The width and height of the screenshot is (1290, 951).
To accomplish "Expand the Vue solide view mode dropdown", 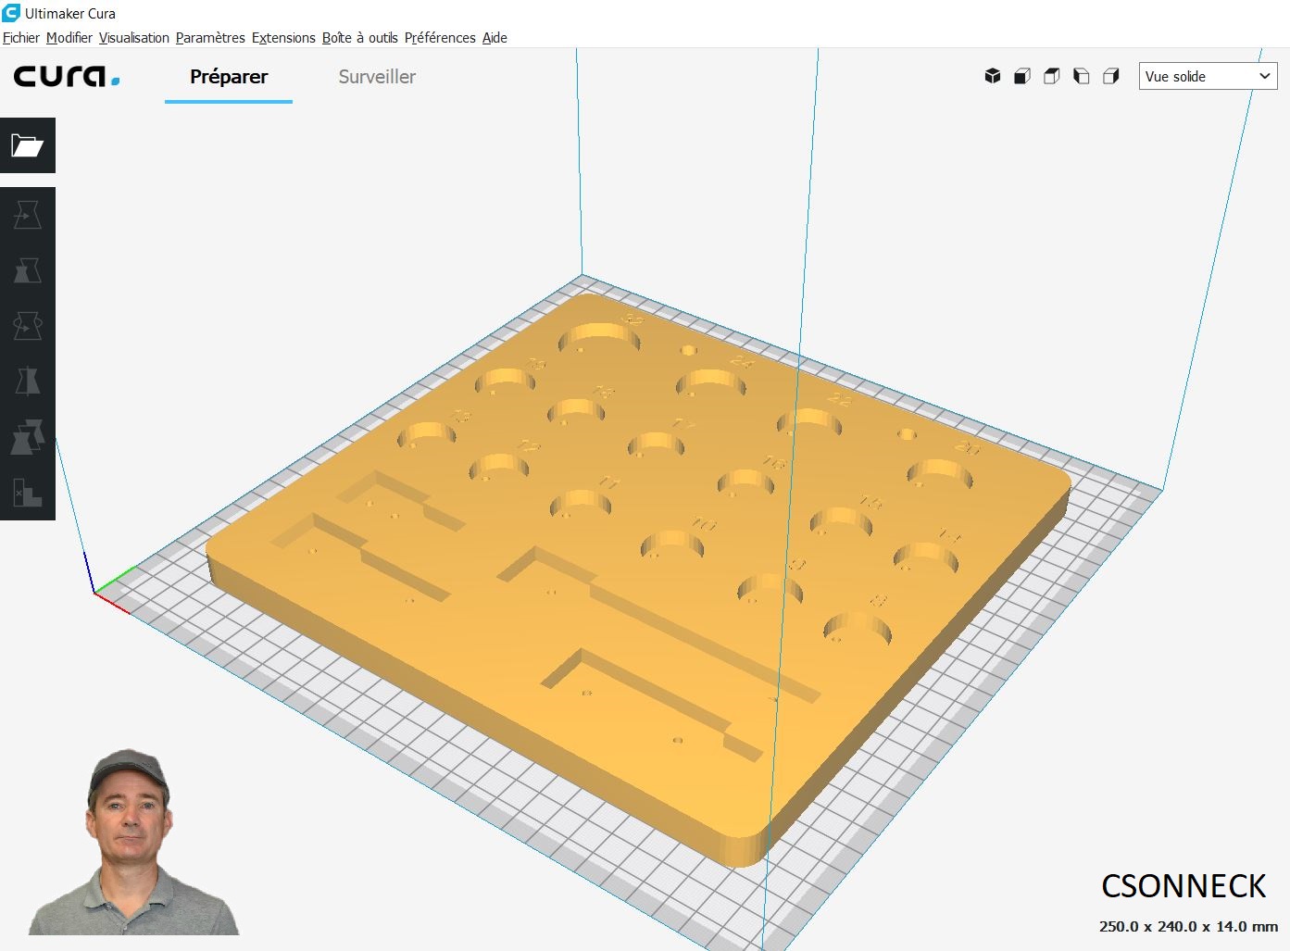I will (x=1208, y=76).
